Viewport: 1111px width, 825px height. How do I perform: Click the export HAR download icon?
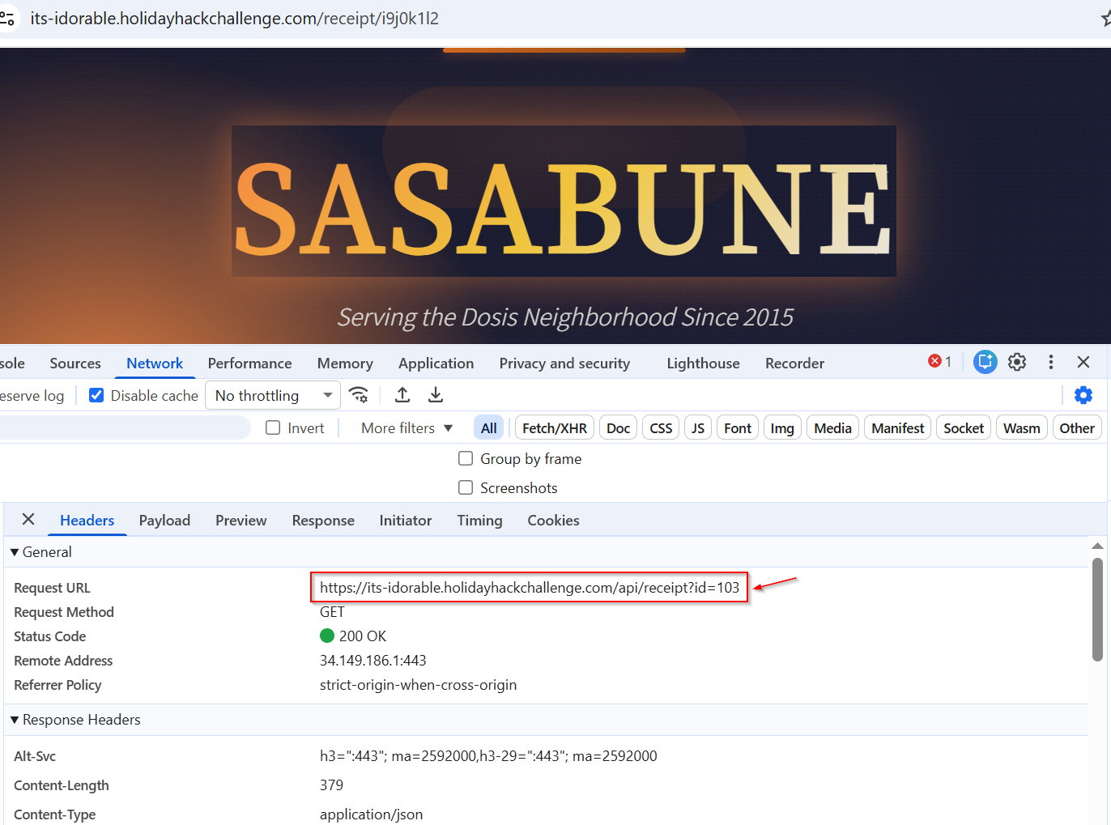(436, 395)
